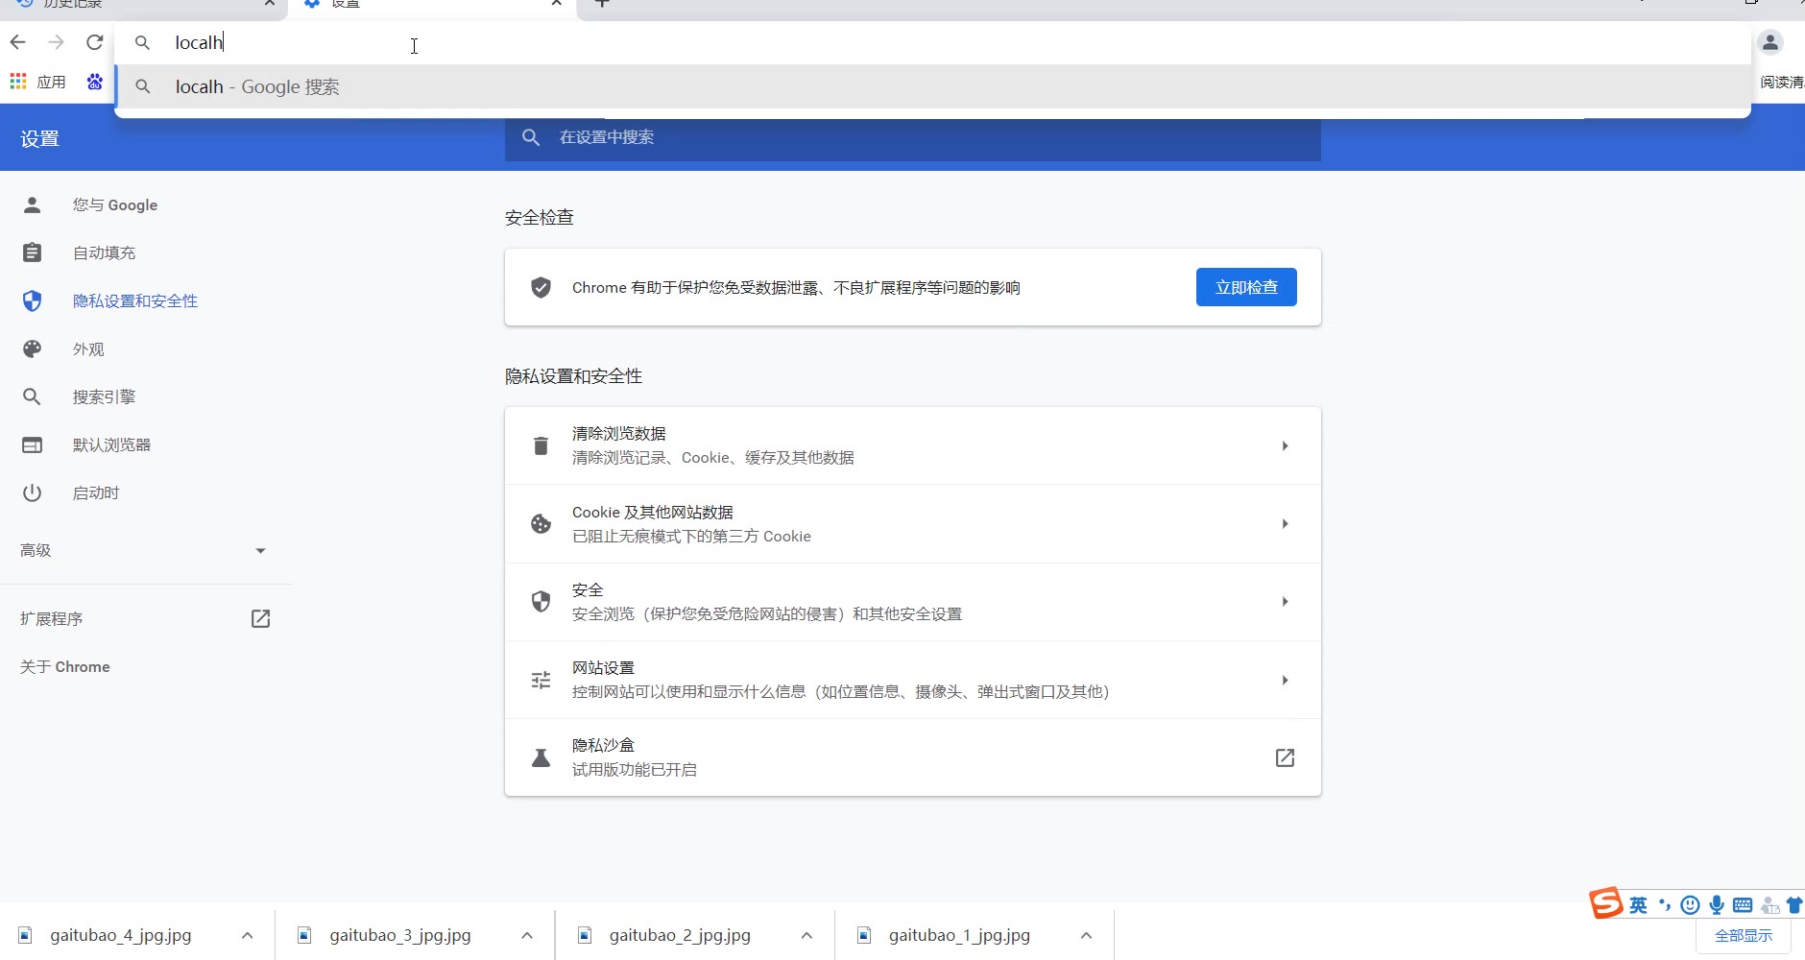Click the Sogou emoji face icon

1691,904
